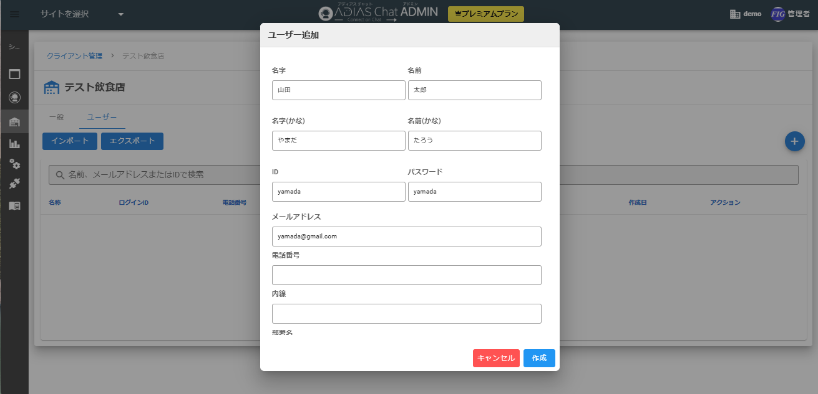Switch to the 一般 tab
The image size is (818, 394).
tap(56, 117)
